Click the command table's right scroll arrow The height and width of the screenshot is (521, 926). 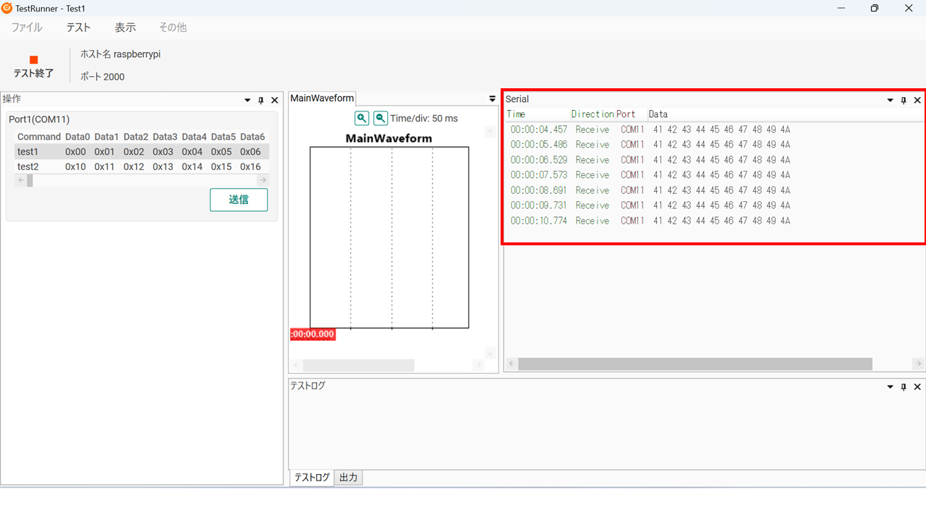click(x=263, y=180)
